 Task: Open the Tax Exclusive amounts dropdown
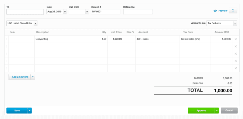pos(235,23)
